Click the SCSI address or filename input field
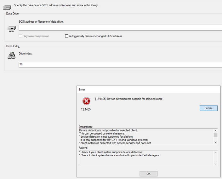222x179 pixels. coord(120,28)
